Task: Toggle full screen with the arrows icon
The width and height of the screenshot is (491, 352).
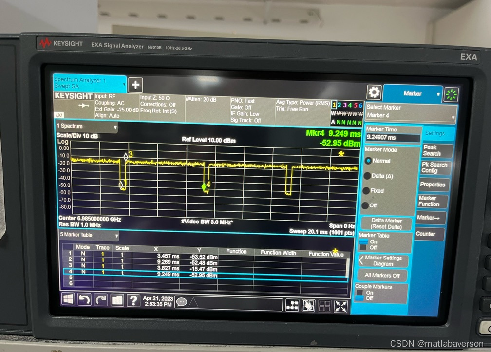Action: click(340, 307)
